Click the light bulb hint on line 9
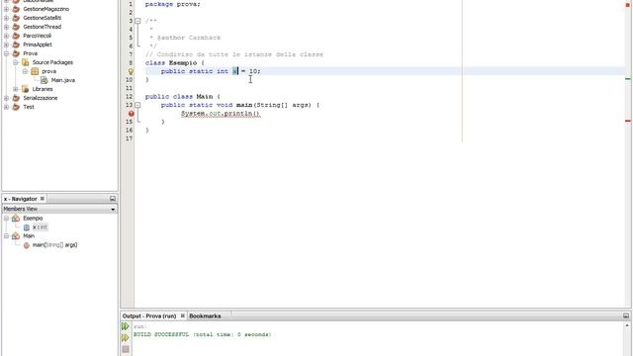 (131, 71)
